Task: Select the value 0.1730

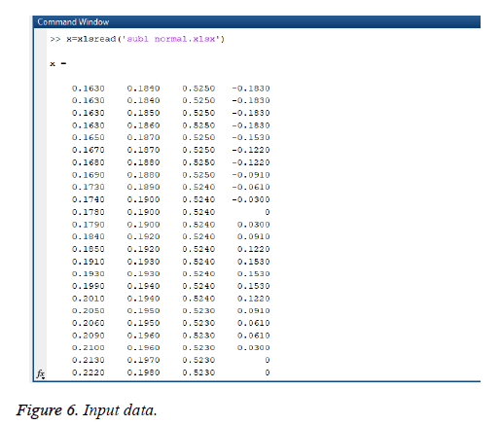Action: pos(89,187)
